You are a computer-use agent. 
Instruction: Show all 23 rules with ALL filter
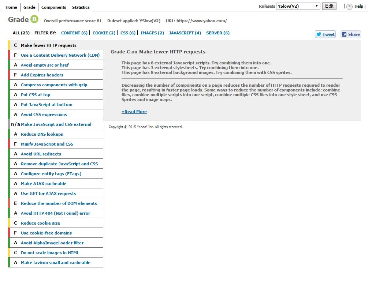coord(21,33)
